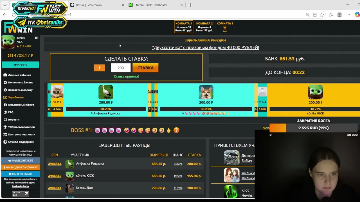Click the briefcase icon for Личный кабинет
Screen dimensions: 360x202
pyautogui.click(x=5, y=75)
